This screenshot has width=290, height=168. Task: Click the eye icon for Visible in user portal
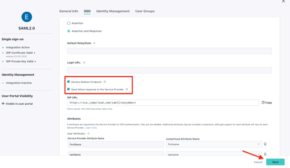3,103
